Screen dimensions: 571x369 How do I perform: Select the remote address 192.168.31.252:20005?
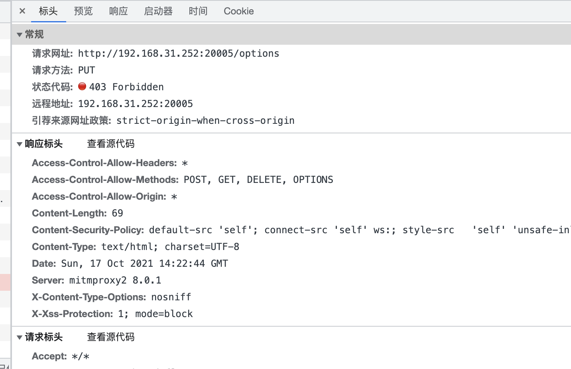(x=136, y=104)
